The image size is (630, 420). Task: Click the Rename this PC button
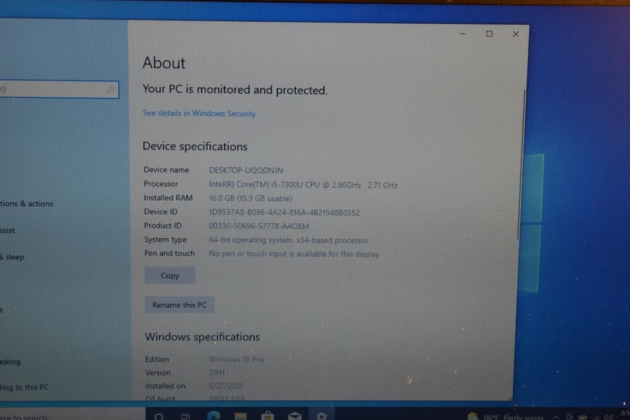(179, 304)
